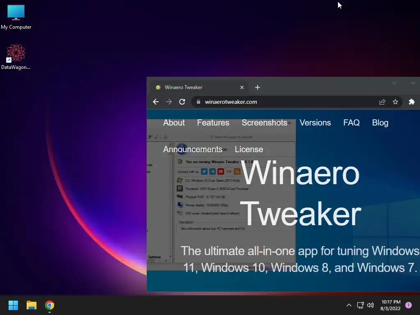Image resolution: width=420 pixels, height=315 pixels.
Task: Open the Windows Start menu
Action: 13,305
